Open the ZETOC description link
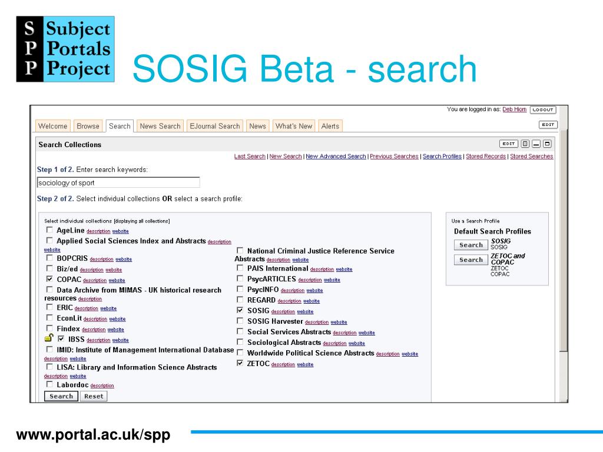The image size is (603, 452). pos(283,364)
